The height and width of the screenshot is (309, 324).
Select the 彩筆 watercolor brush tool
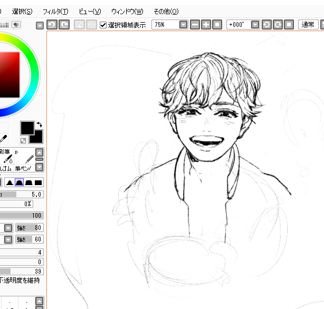(x=6, y=156)
